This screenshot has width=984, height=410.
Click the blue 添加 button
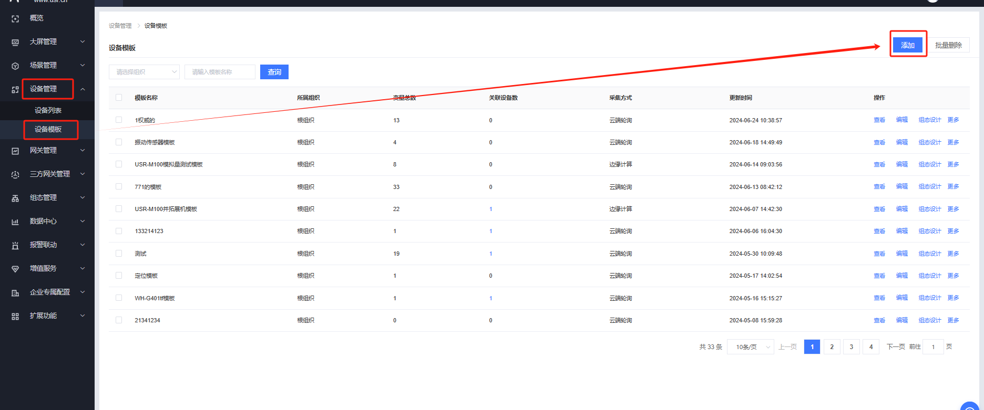(x=908, y=45)
